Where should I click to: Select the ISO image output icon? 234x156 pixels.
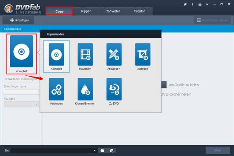pos(112,150)
